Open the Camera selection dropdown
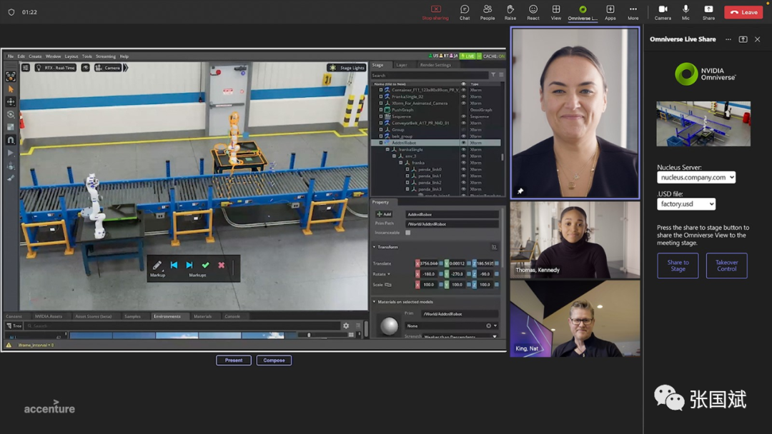Viewport: 772px width, 434px height. click(107, 68)
